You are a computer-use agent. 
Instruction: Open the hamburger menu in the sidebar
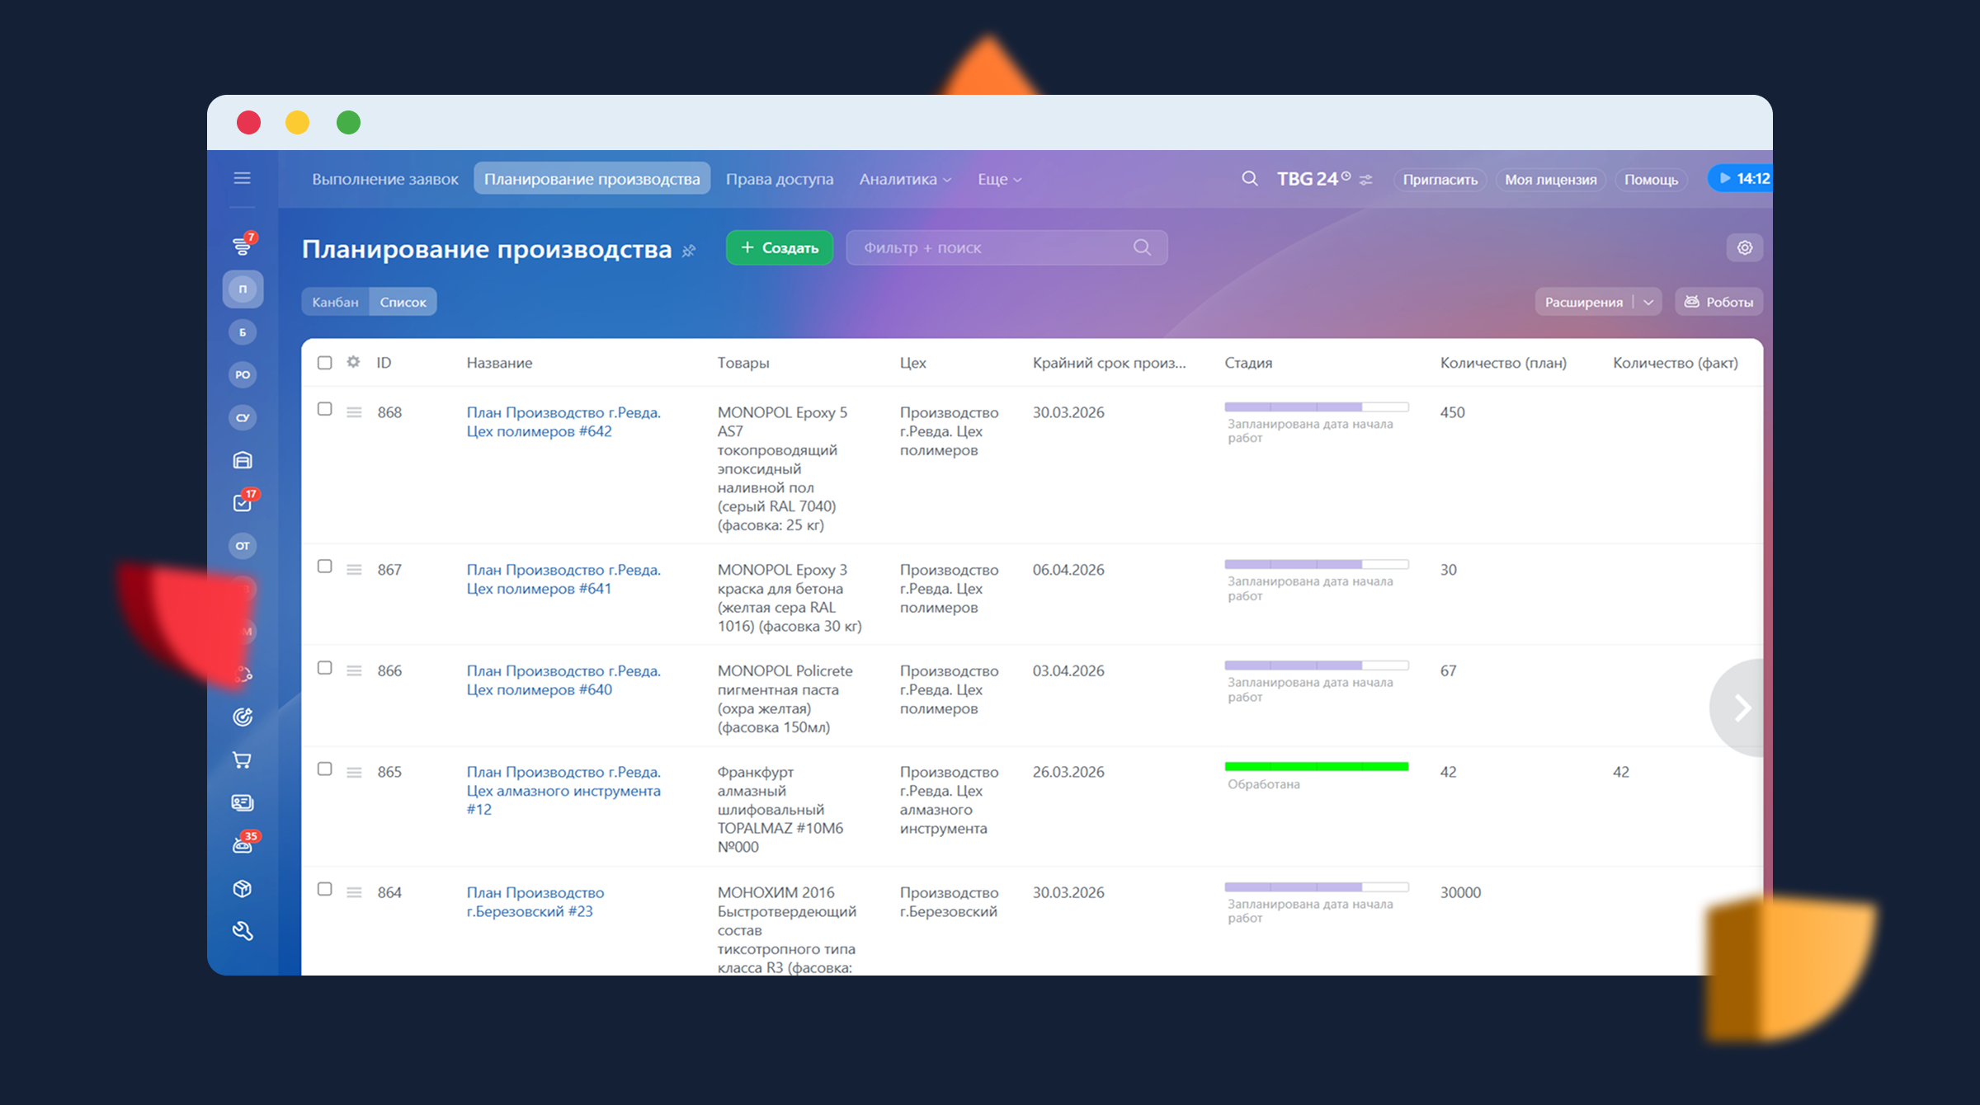pos(242,178)
